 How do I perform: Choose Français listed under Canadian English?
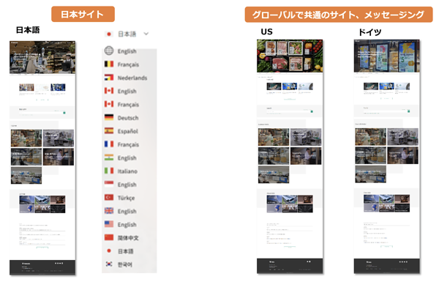point(128,104)
